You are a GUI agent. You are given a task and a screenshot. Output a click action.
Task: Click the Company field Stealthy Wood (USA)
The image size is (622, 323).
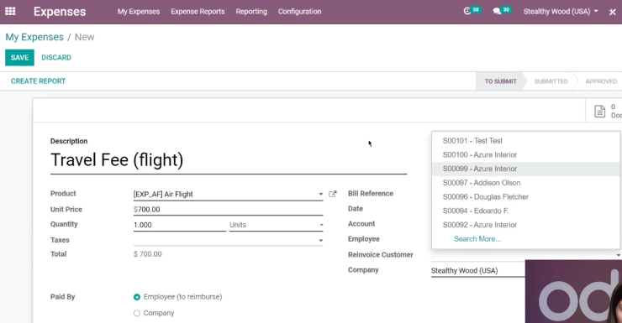coord(477,271)
